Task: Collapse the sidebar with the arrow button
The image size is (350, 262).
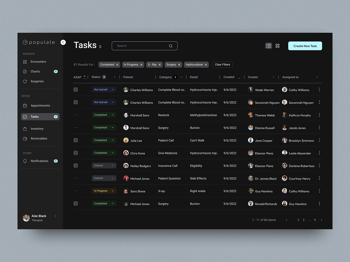Action: tap(63, 42)
